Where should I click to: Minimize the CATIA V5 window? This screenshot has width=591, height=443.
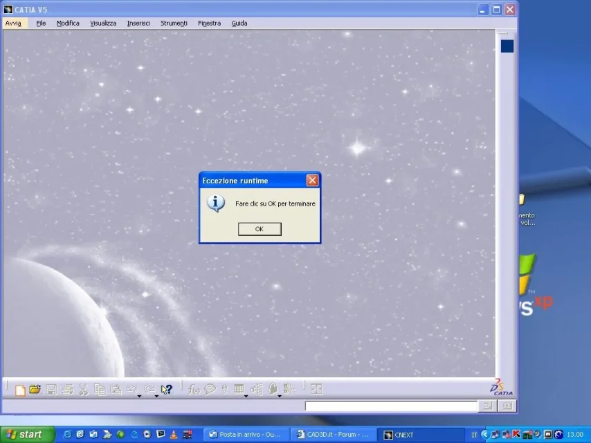(x=482, y=10)
